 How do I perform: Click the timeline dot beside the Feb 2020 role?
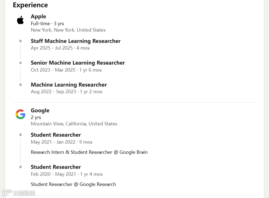[20, 167]
